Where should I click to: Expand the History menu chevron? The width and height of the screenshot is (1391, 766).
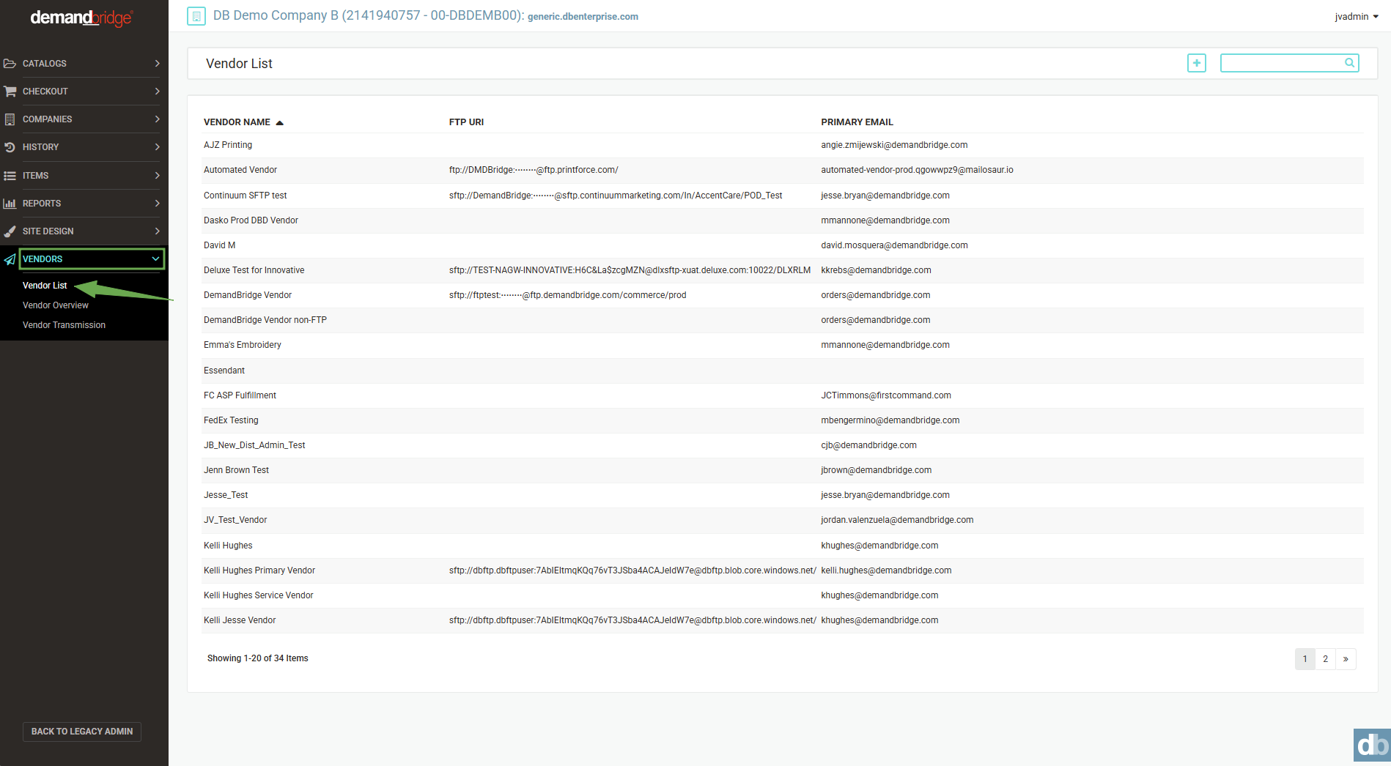pyautogui.click(x=157, y=147)
